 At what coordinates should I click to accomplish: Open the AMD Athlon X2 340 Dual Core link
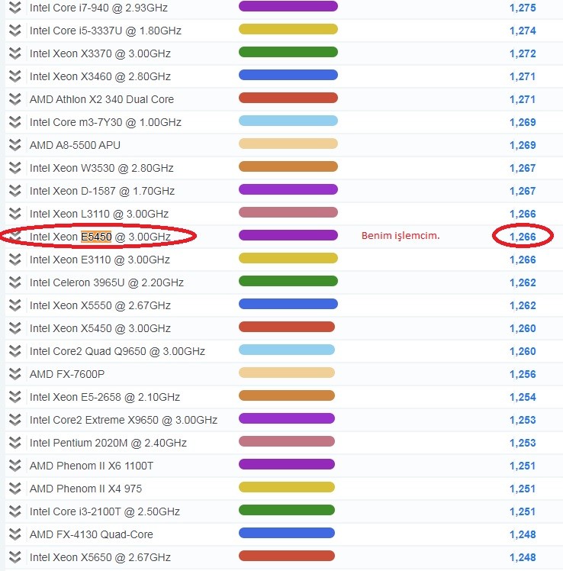click(x=101, y=99)
